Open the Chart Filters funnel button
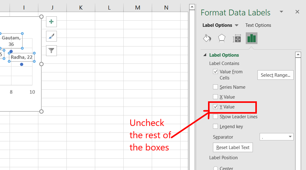 pos(51,51)
